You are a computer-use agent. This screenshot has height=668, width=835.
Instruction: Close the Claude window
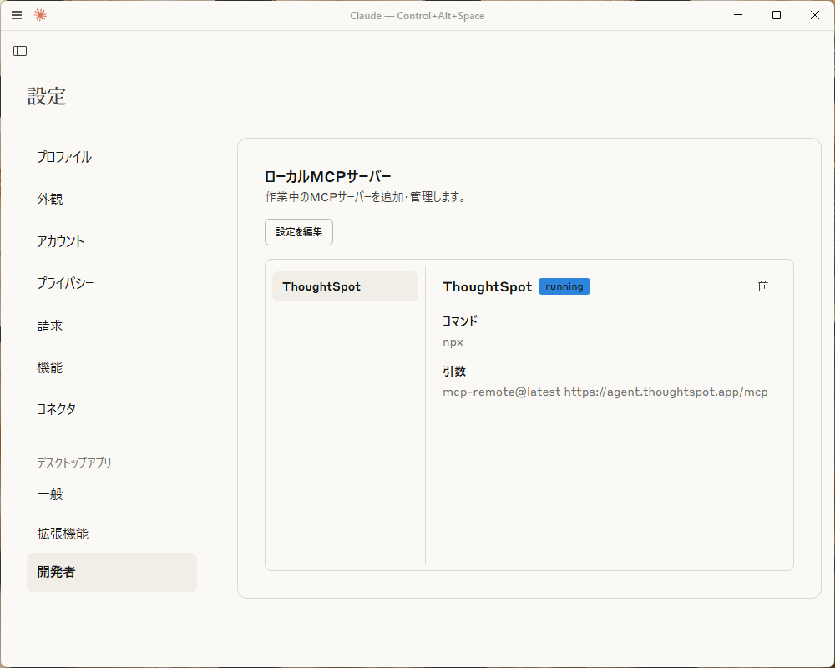815,15
